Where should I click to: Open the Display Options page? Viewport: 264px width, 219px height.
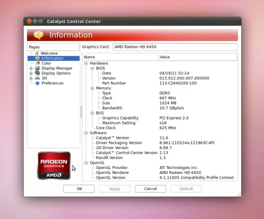pyautogui.click(x=56, y=73)
